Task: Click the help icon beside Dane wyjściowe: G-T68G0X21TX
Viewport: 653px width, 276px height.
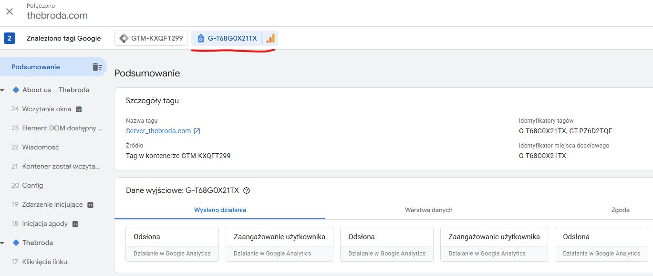Action: (x=247, y=191)
